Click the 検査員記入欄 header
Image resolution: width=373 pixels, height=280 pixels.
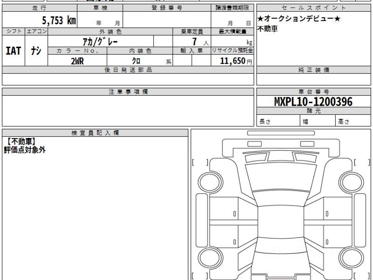coord(95,133)
